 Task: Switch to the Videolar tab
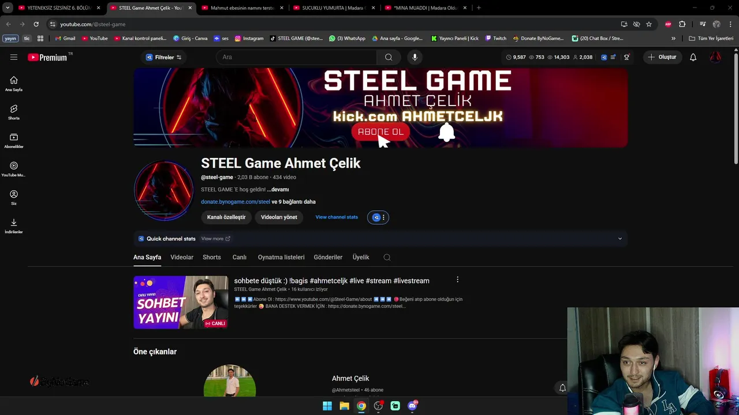(x=182, y=257)
